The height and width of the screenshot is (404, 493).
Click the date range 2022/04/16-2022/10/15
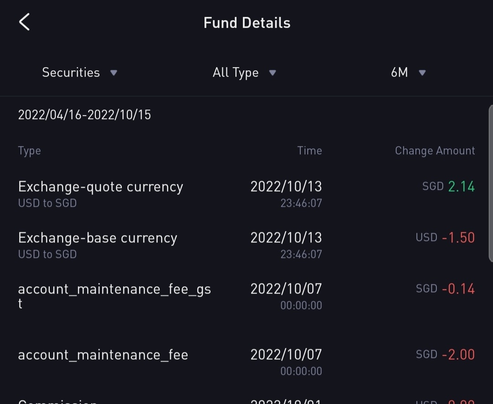coord(84,115)
